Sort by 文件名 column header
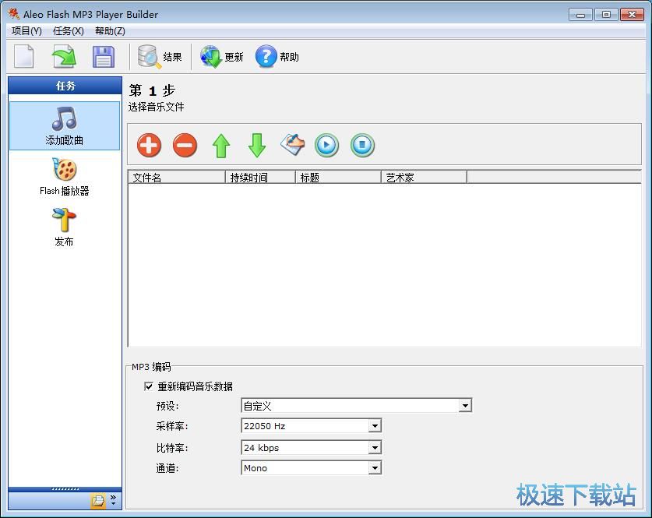 coord(177,178)
